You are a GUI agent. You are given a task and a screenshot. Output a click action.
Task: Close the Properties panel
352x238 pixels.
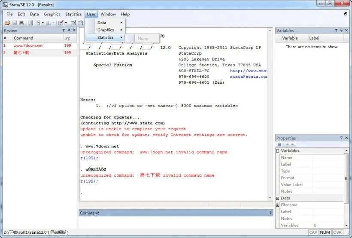[346, 138]
